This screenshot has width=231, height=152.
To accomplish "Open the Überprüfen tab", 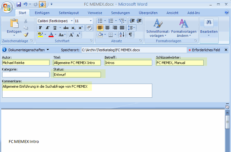I will coord(148,13).
